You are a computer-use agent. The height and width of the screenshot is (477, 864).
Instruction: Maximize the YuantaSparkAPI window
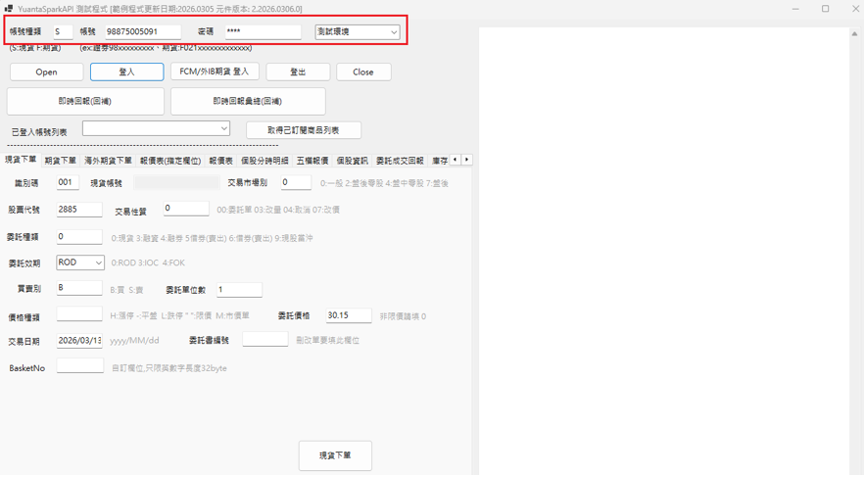tap(826, 9)
